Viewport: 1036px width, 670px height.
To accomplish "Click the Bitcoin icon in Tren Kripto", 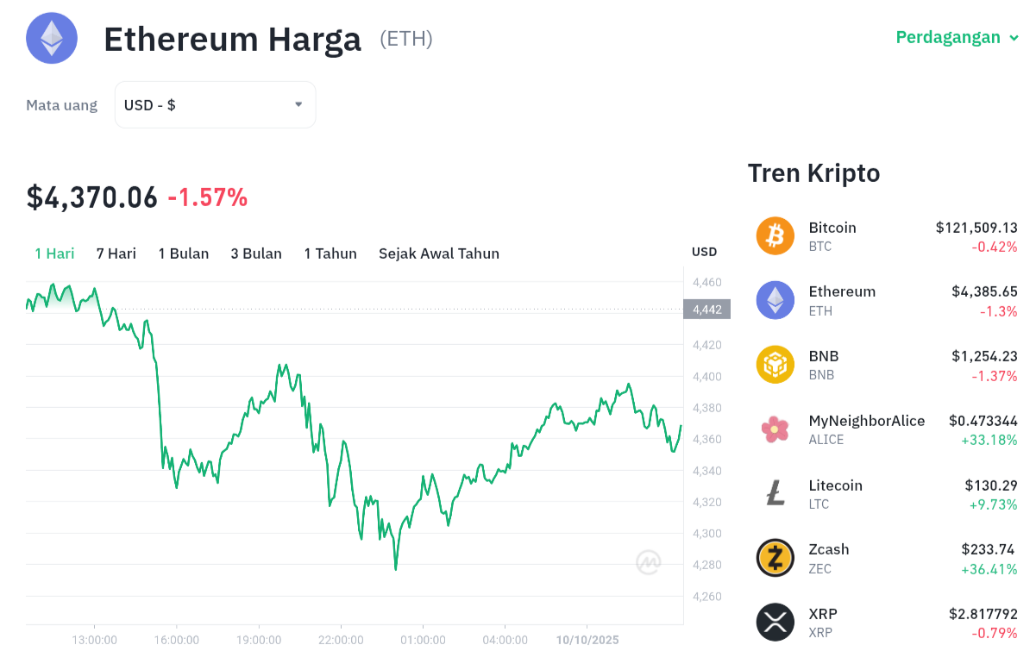I will tap(775, 235).
